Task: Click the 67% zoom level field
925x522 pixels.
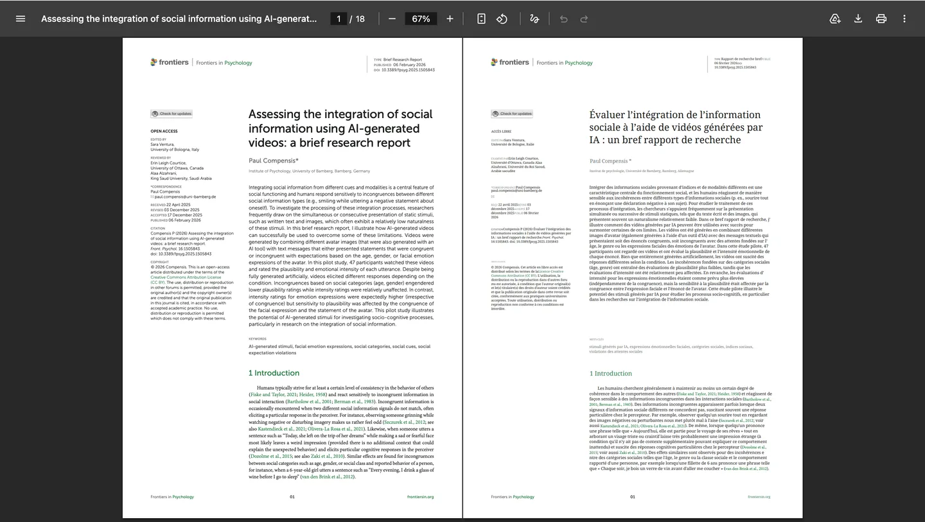Action: (421, 19)
